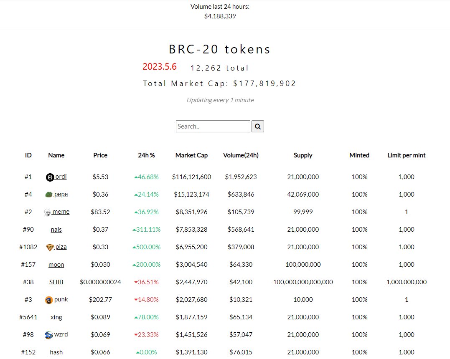The width and height of the screenshot is (450, 359).
Task: Click the Minted column header
Action: coord(359,155)
